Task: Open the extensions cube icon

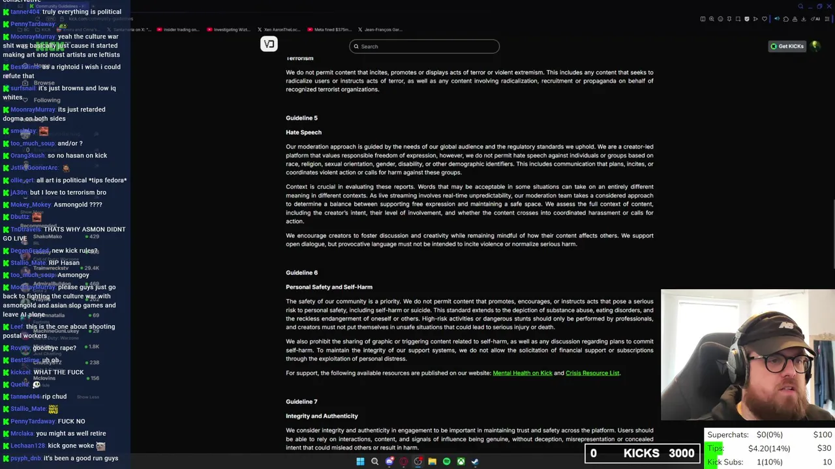Action: pos(786,19)
